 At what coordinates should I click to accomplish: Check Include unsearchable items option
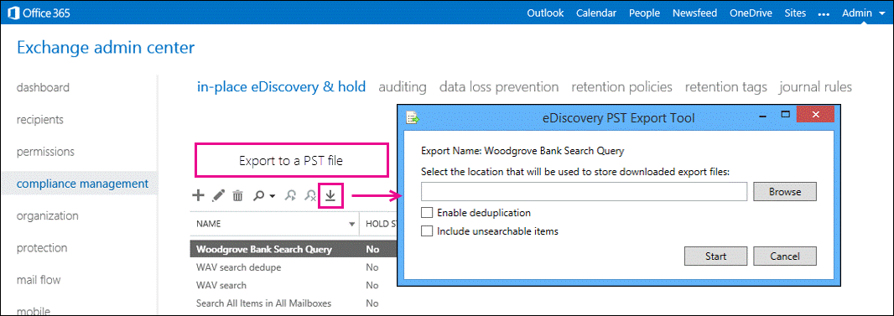click(x=427, y=231)
